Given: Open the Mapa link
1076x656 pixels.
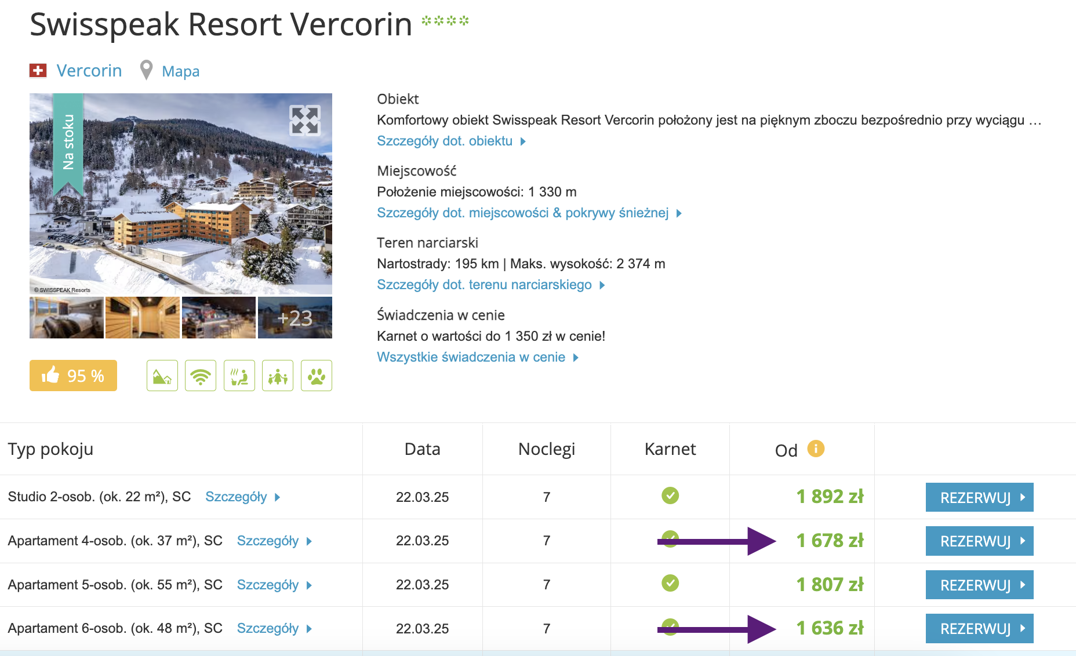Looking at the screenshot, I should [x=180, y=71].
